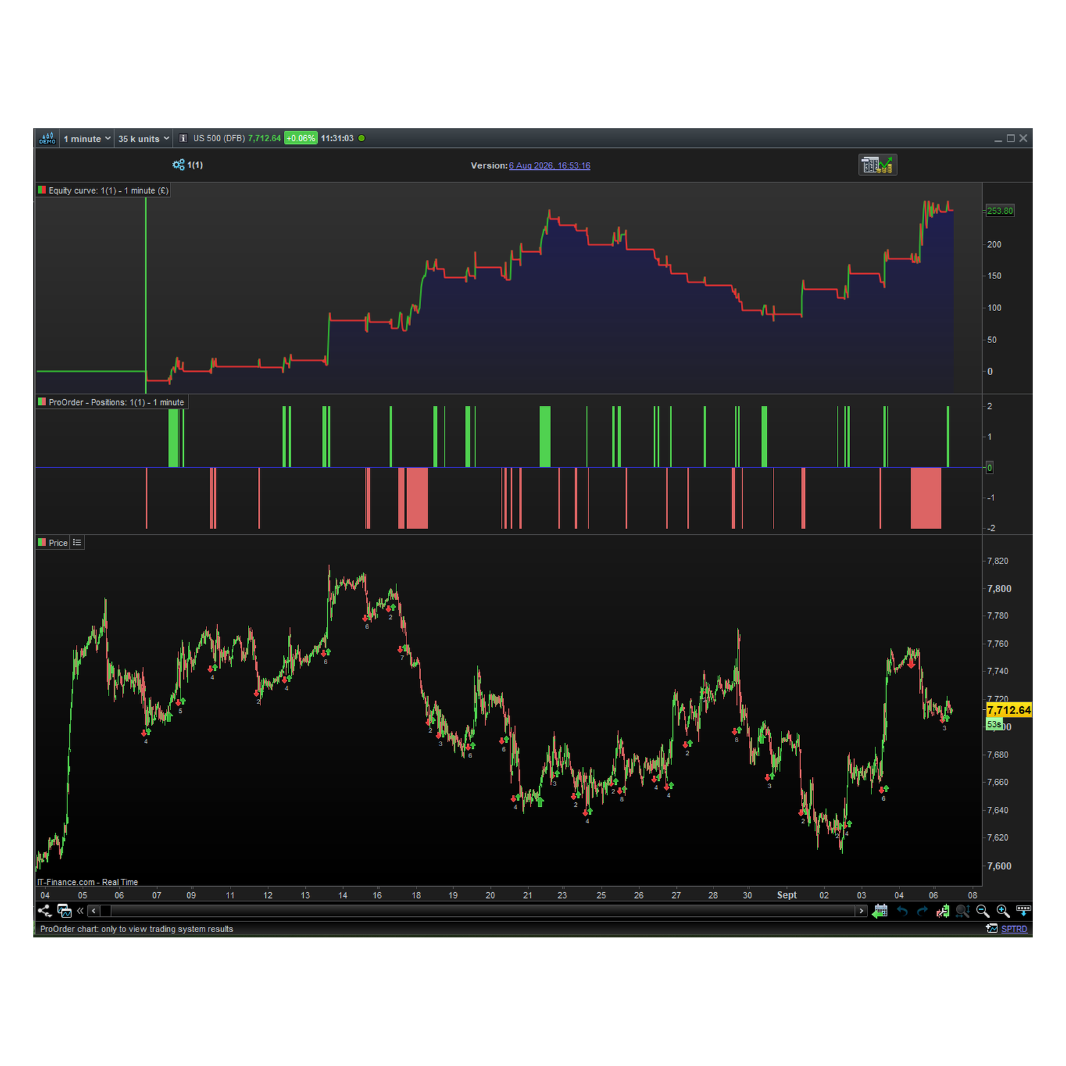Click the undo arrow icon
Screen dimensions: 1066x1066
(x=902, y=911)
